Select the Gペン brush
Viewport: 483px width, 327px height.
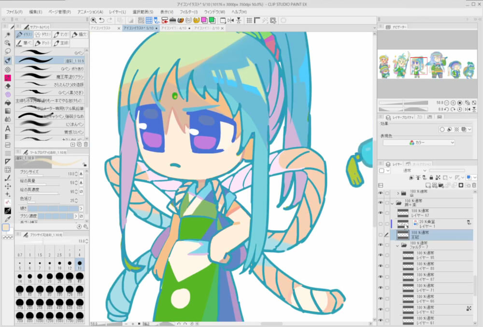click(x=51, y=53)
